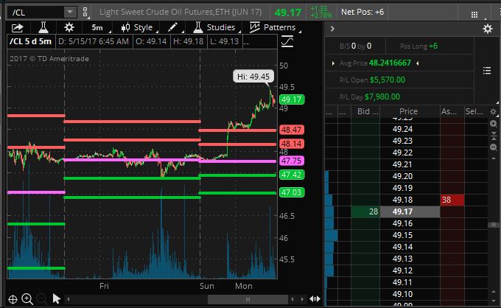Open the 5m timeframe selector

tap(97, 27)
